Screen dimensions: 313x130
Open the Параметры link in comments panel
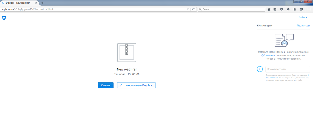[303, 26]
